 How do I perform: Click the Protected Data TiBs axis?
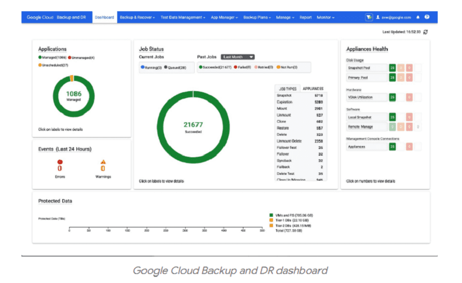click(x=165, y=229)
